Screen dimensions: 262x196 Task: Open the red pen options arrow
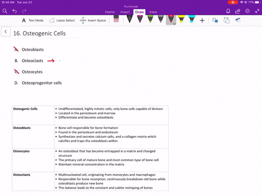tap(174, 24)
